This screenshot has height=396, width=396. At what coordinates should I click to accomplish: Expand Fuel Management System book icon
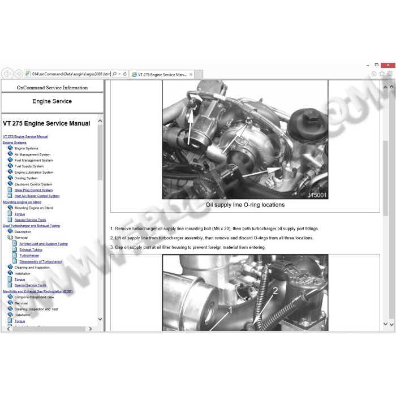(x=10, y=160)
